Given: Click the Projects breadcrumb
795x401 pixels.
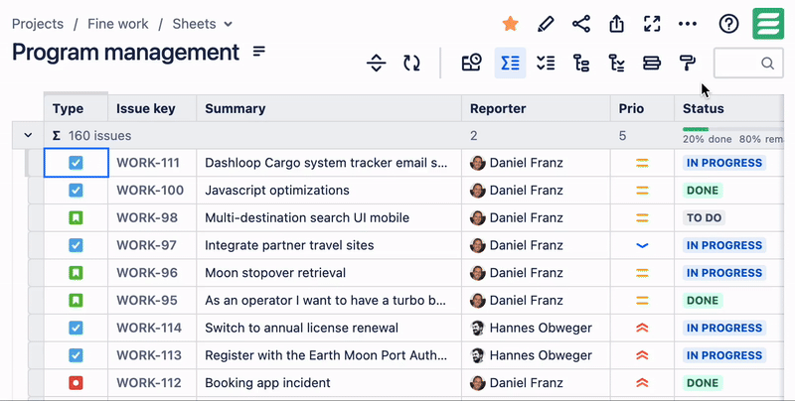Looking at the screenshot, I should (x=38, y=24).
